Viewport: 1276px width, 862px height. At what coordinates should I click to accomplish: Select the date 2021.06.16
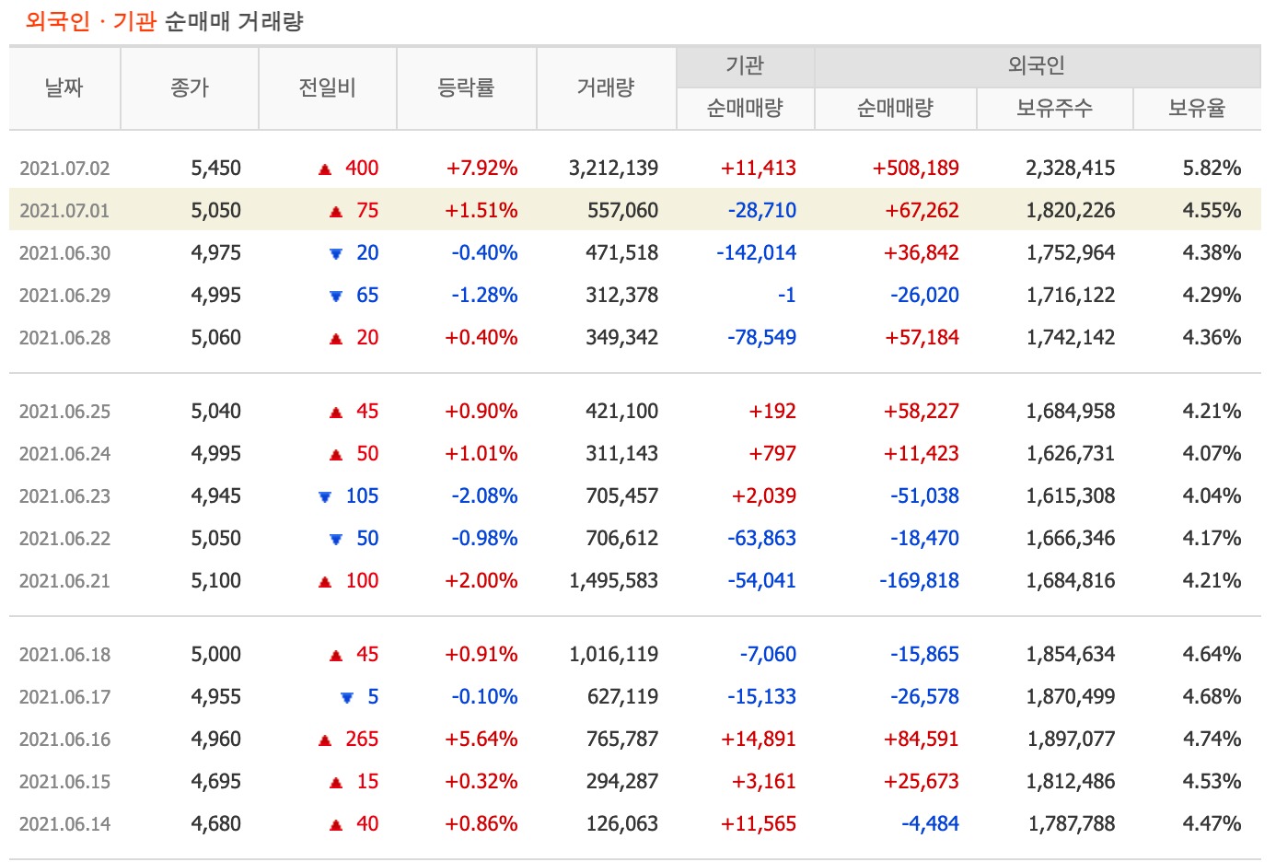pyautogui.click(x=64, y=740)
